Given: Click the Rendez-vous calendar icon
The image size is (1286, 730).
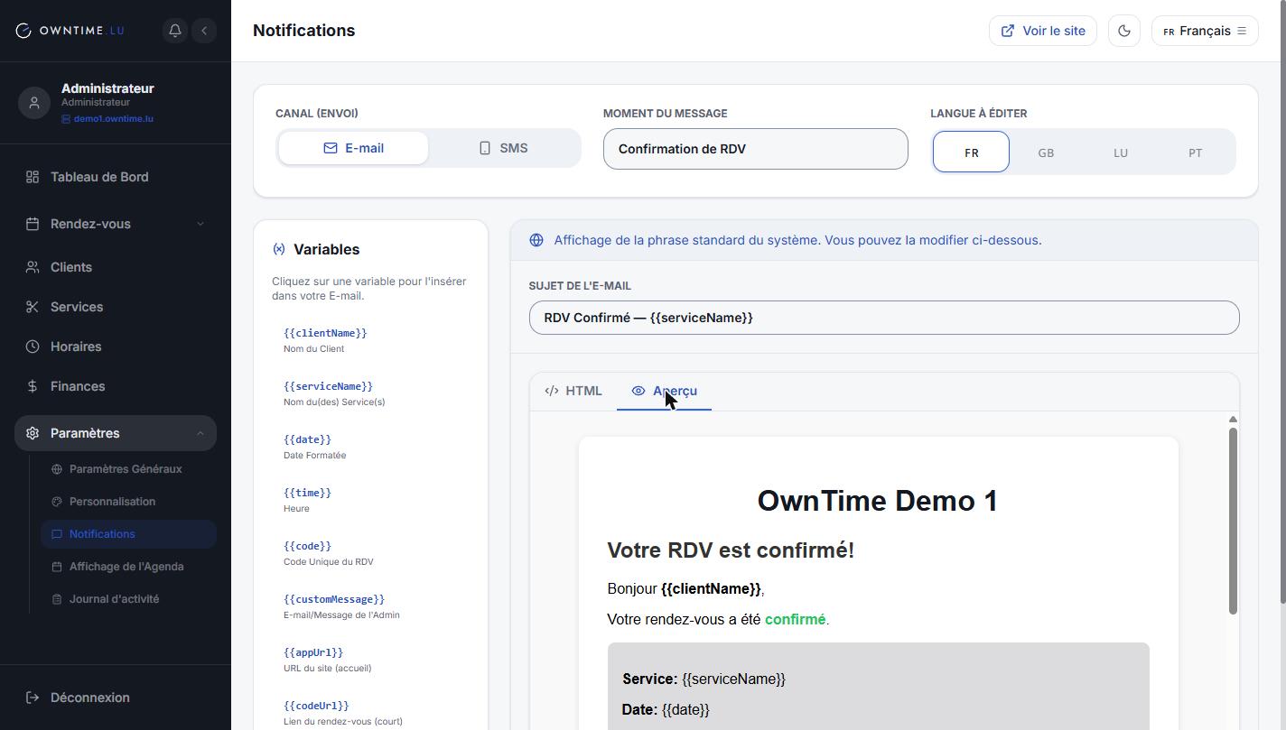Looking at the screenshot, I should pos(33,224).
